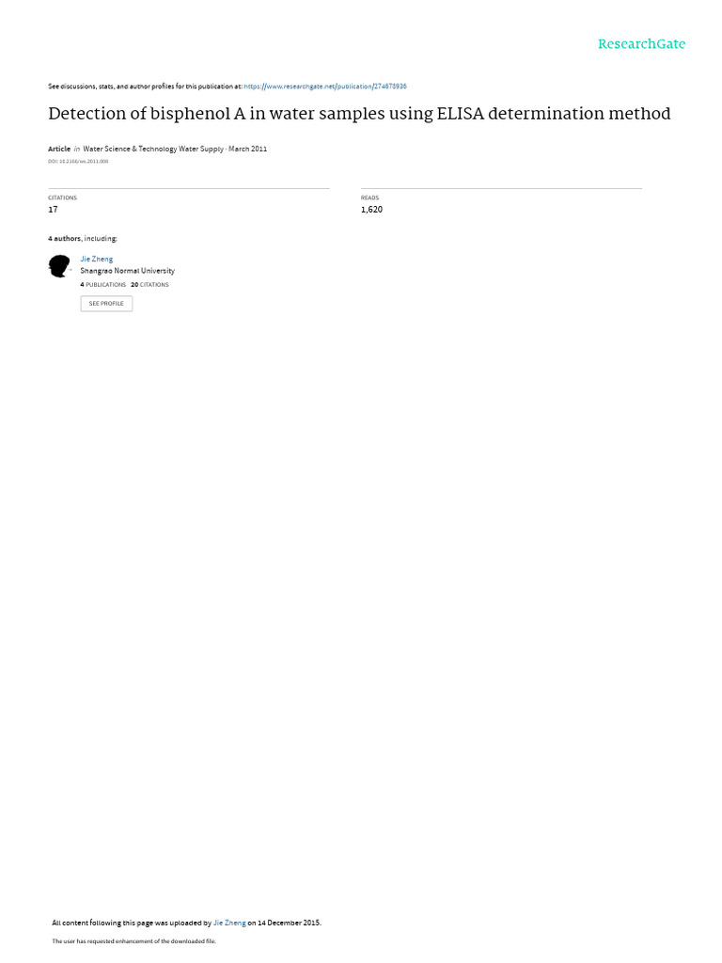The image size is (722, 963).
Task: Click the reads count of 1,620
Action: coord(371,210)
